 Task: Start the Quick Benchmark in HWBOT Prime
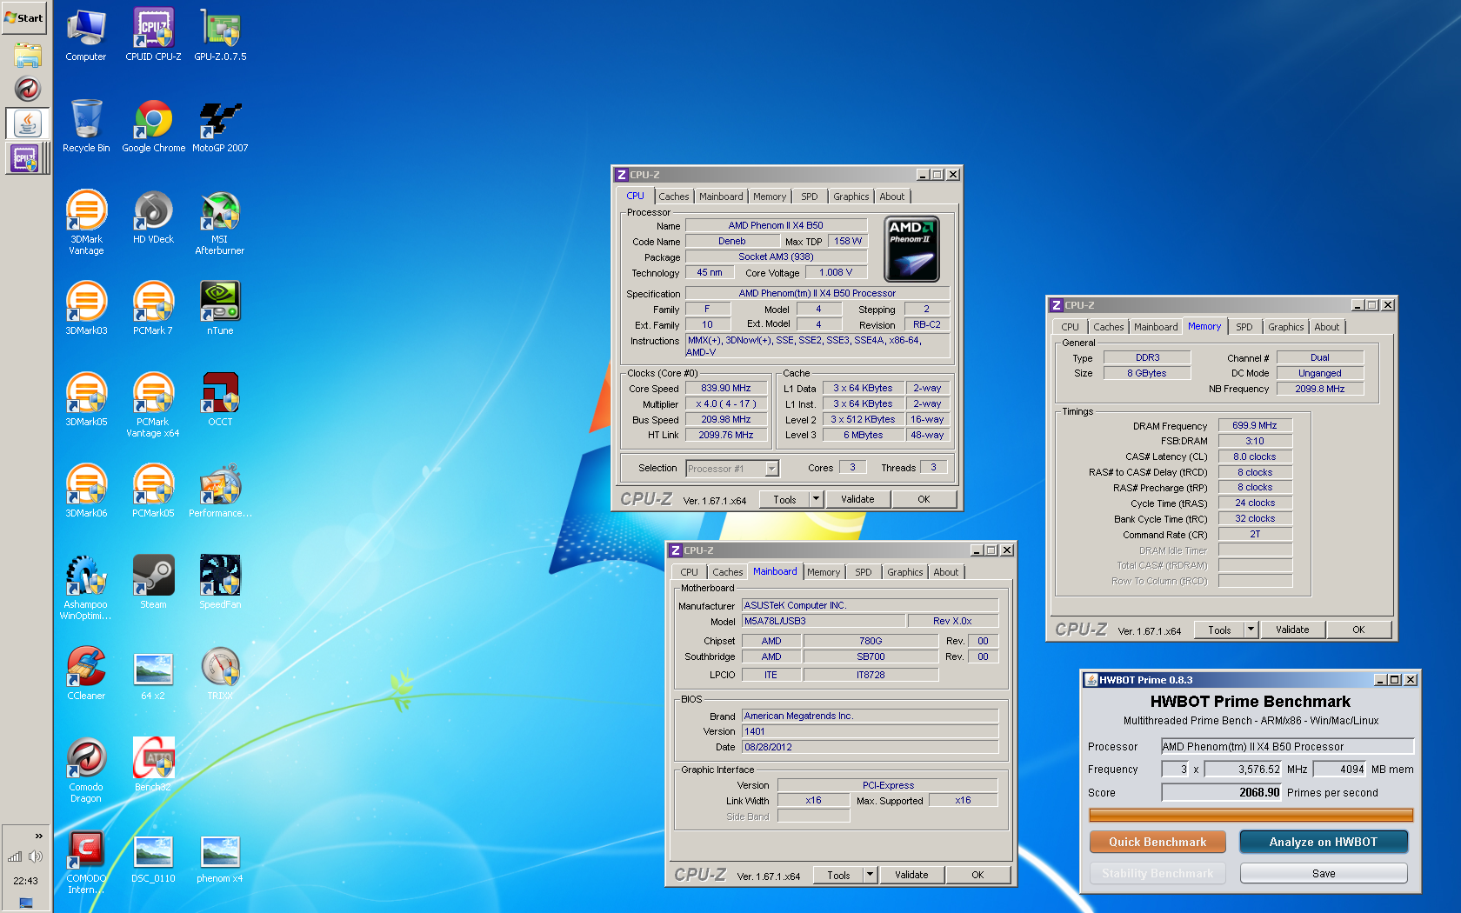(1157, 842)
